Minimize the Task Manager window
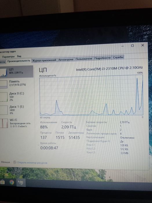Image resolution: width=152 pixels, height=203 pixels. 122,46
